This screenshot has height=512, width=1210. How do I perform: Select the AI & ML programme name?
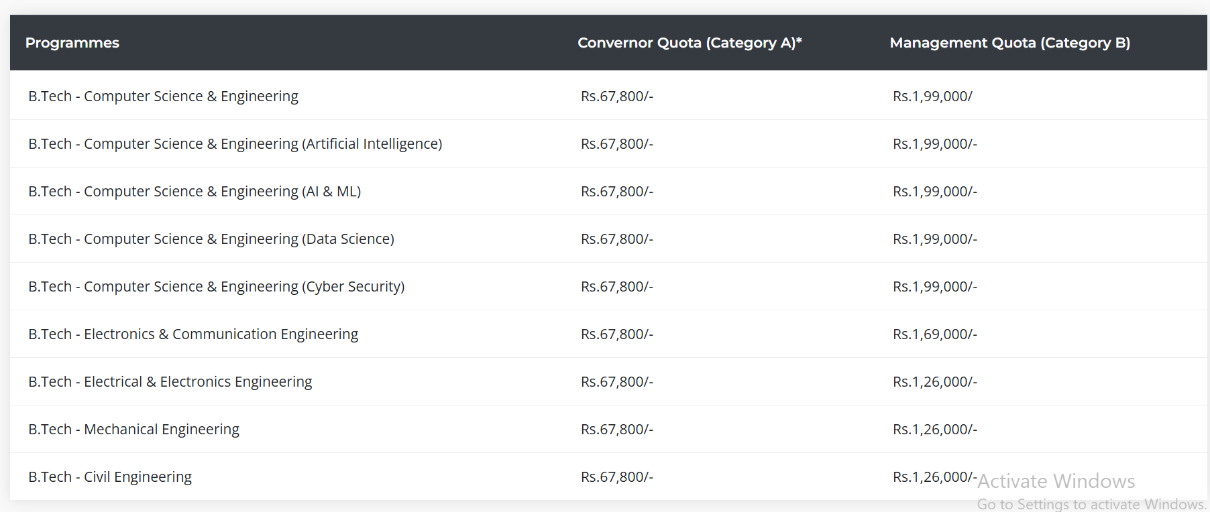click(x=195, y=192)
